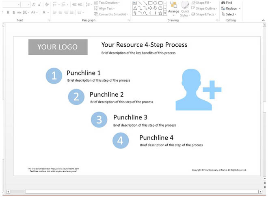Open the Select dropdown in Editing
268x197 pixels.
pyautogui.click(x=229, y=14)
